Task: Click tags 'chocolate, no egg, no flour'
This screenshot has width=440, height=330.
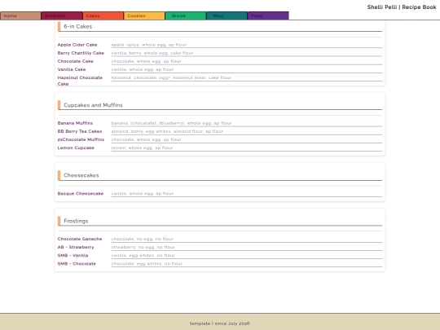Action: pos(143,239)
